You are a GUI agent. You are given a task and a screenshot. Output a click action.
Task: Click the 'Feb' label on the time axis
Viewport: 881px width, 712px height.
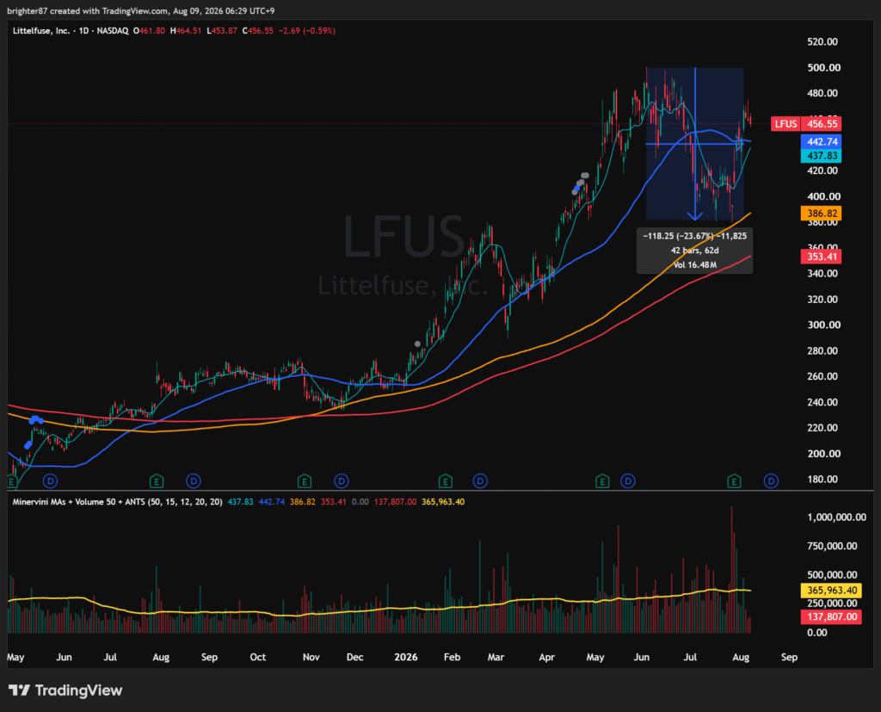452,657
